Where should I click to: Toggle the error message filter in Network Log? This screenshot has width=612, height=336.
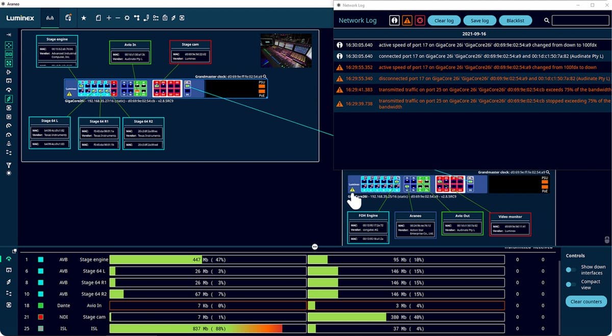(420, 20)
